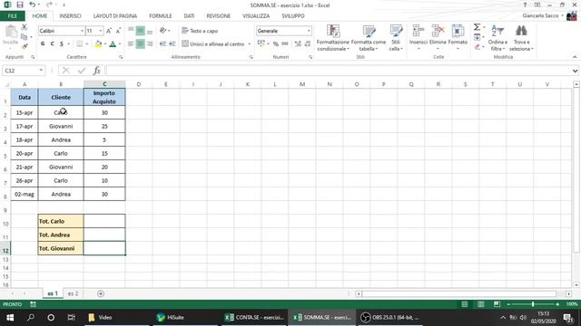Open Stili cella gallery

point(396,38)
